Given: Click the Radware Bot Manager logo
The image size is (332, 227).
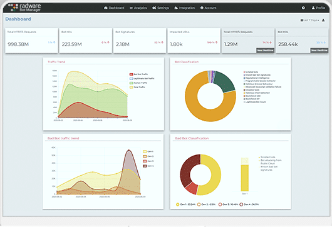Looking at the screenshot, I should coord(24,8).
